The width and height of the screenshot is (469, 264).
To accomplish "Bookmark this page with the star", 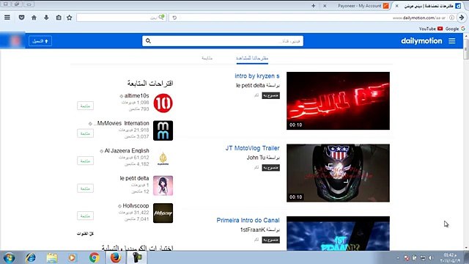I will coord(70,18).
